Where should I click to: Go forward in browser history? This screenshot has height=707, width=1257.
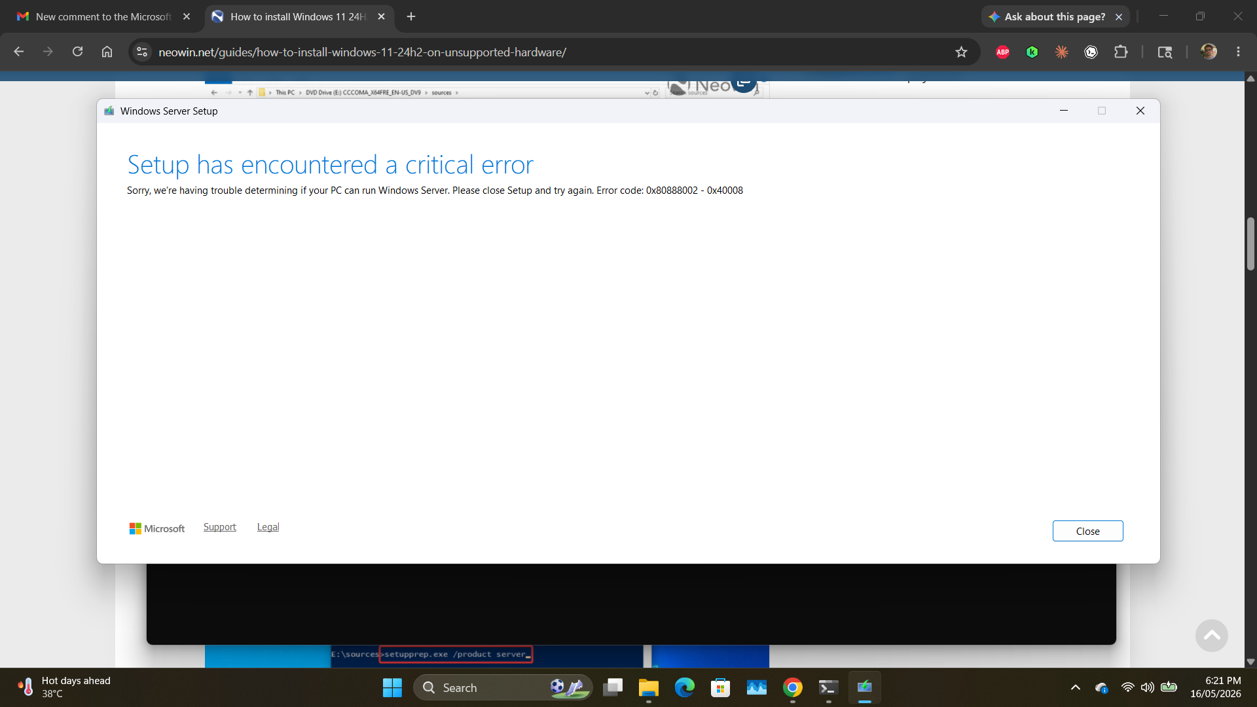[48, 52]
